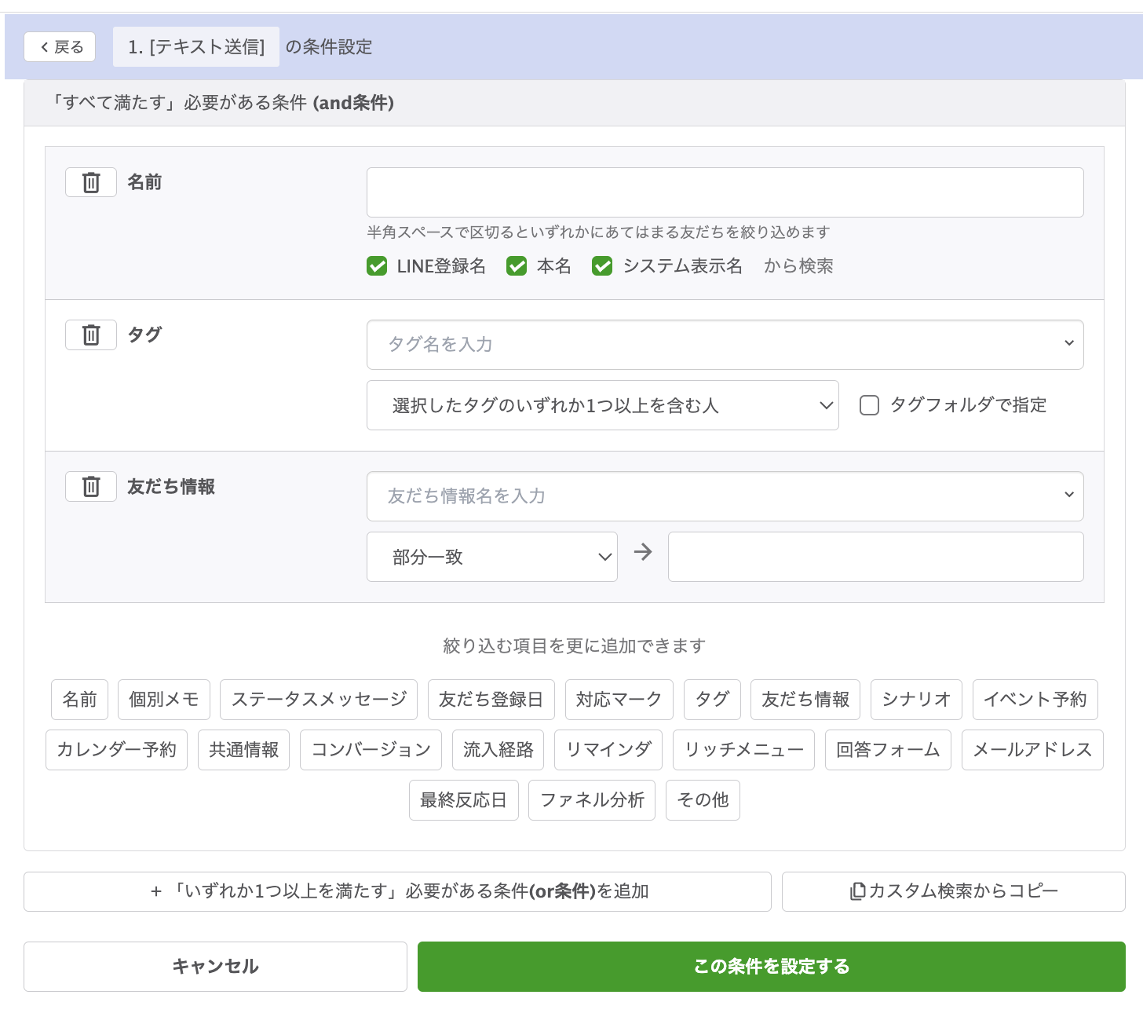This screenshot has width=1143, height=1013.
Task: Confirm with この条件を設定する button
Action: click(x=772, y=966)
